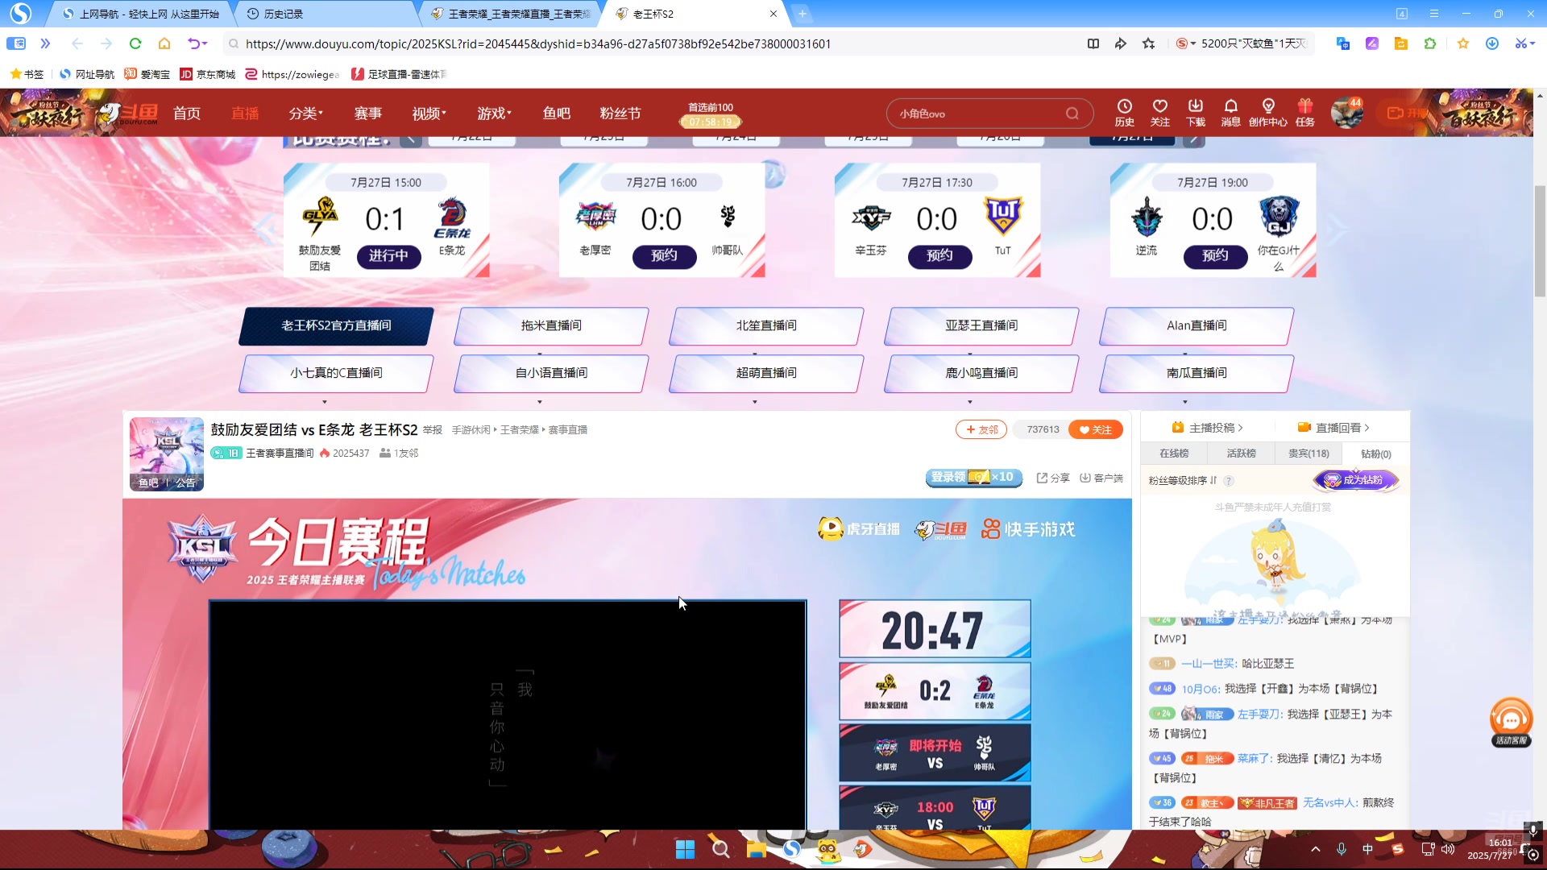Screen dimensions: 1547x870
Task: Click 进行中 button for 鼓励友爱团结 match
Action: pos(388,256)
